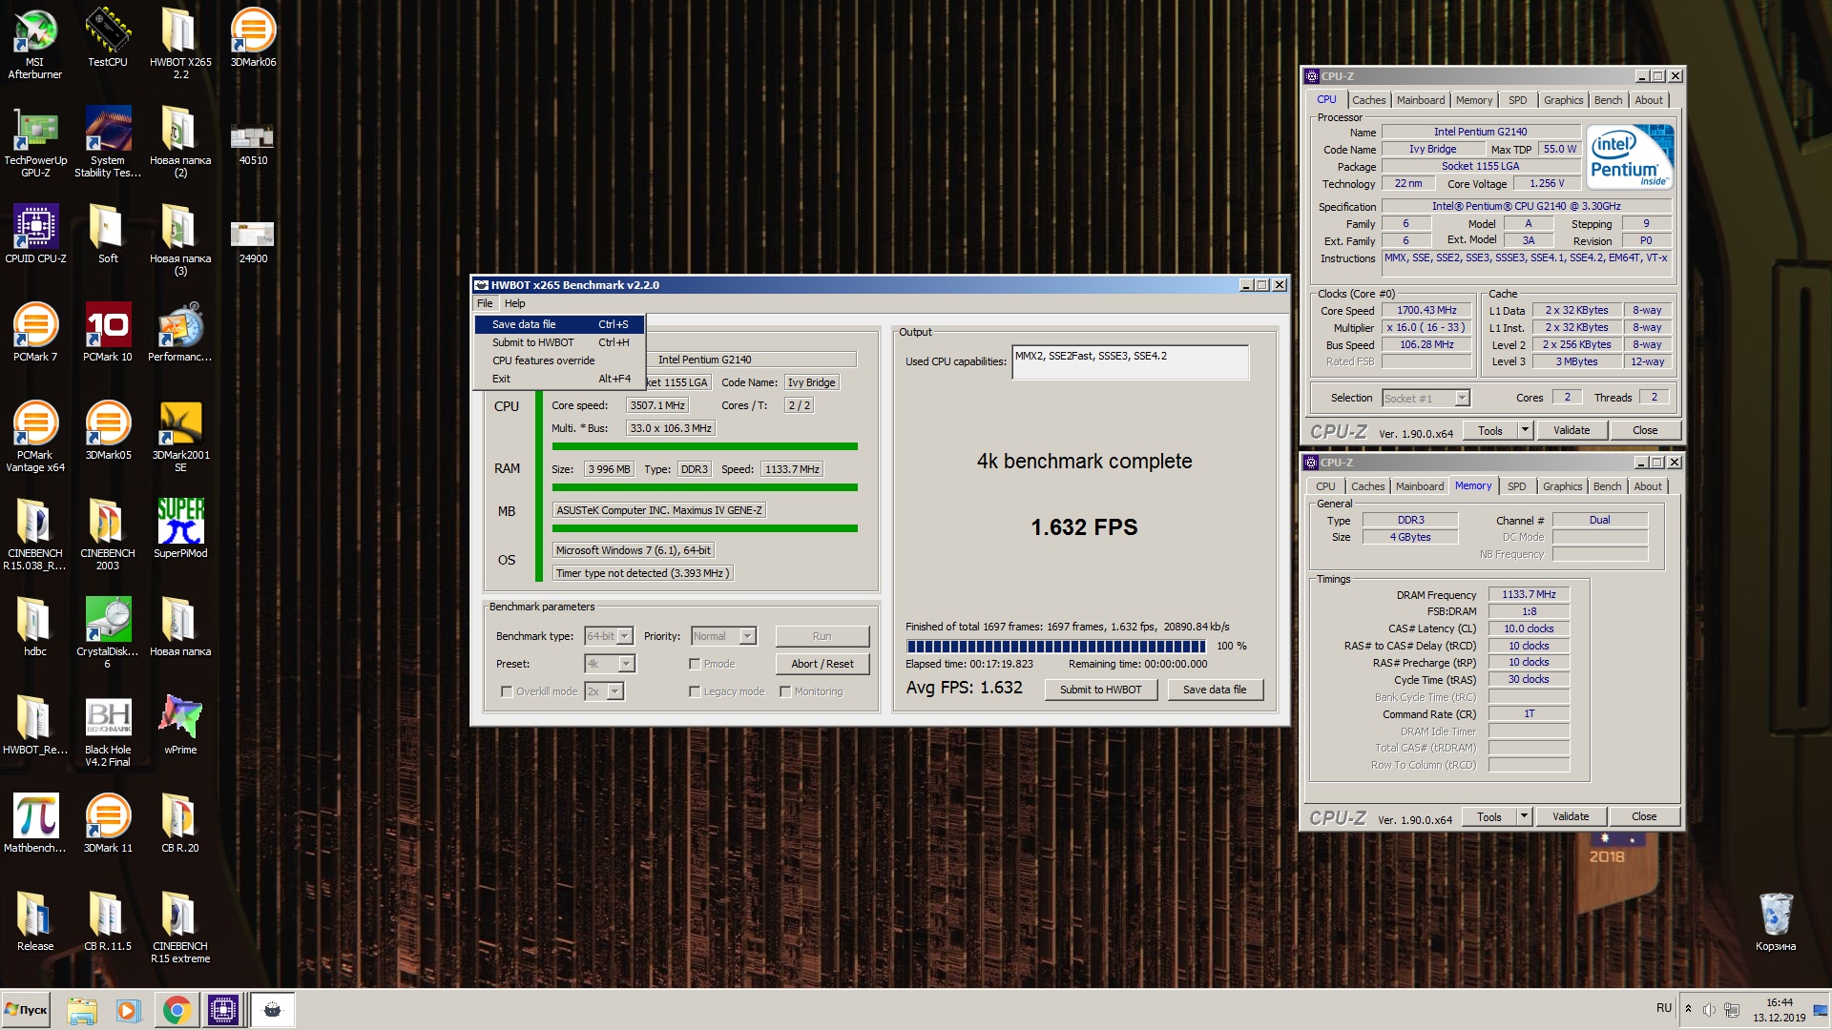The width and height of the screenshot is (1832, 1030).
Task: Launch SuperPiMod icon
Action: (180, 528)
